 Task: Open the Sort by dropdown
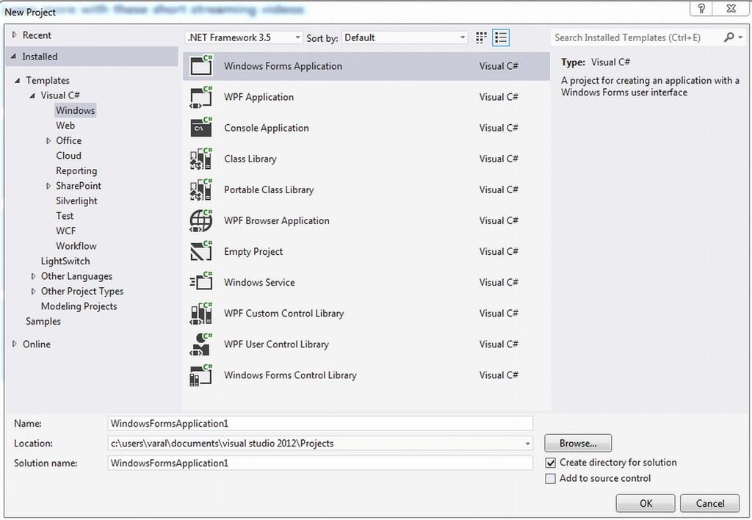click(x=405, y=37)
